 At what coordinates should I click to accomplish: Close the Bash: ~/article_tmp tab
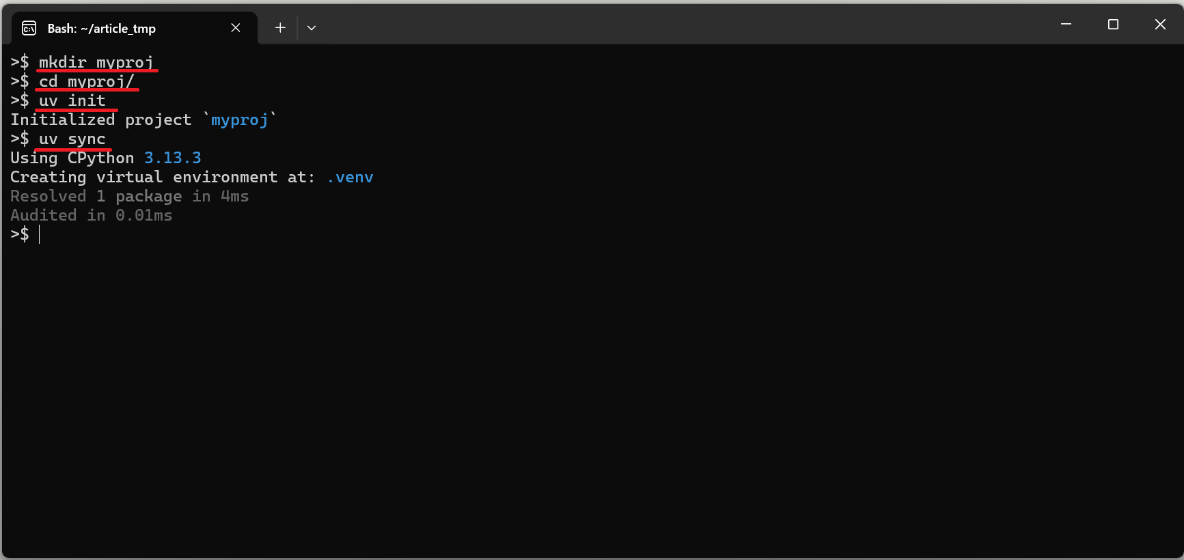tap(236, 28)
